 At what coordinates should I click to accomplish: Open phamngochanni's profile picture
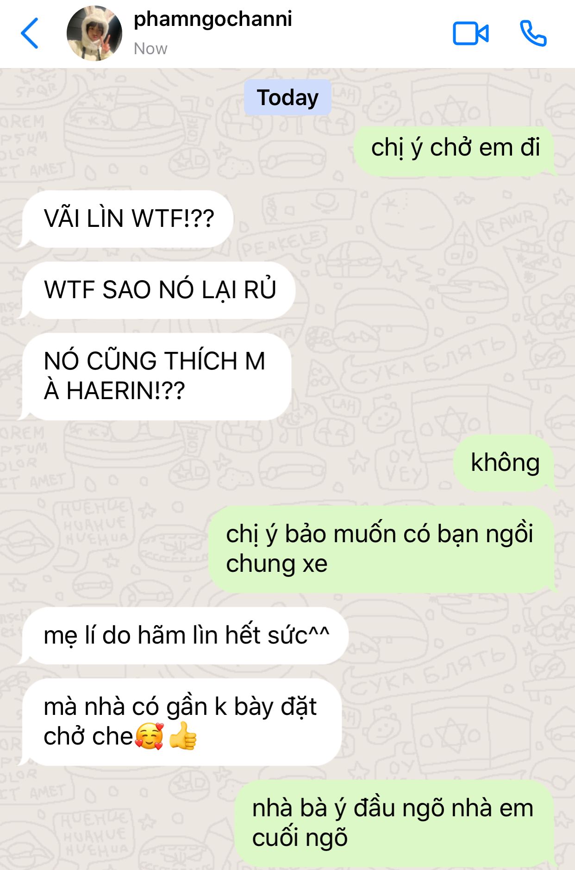coord(94,33)
